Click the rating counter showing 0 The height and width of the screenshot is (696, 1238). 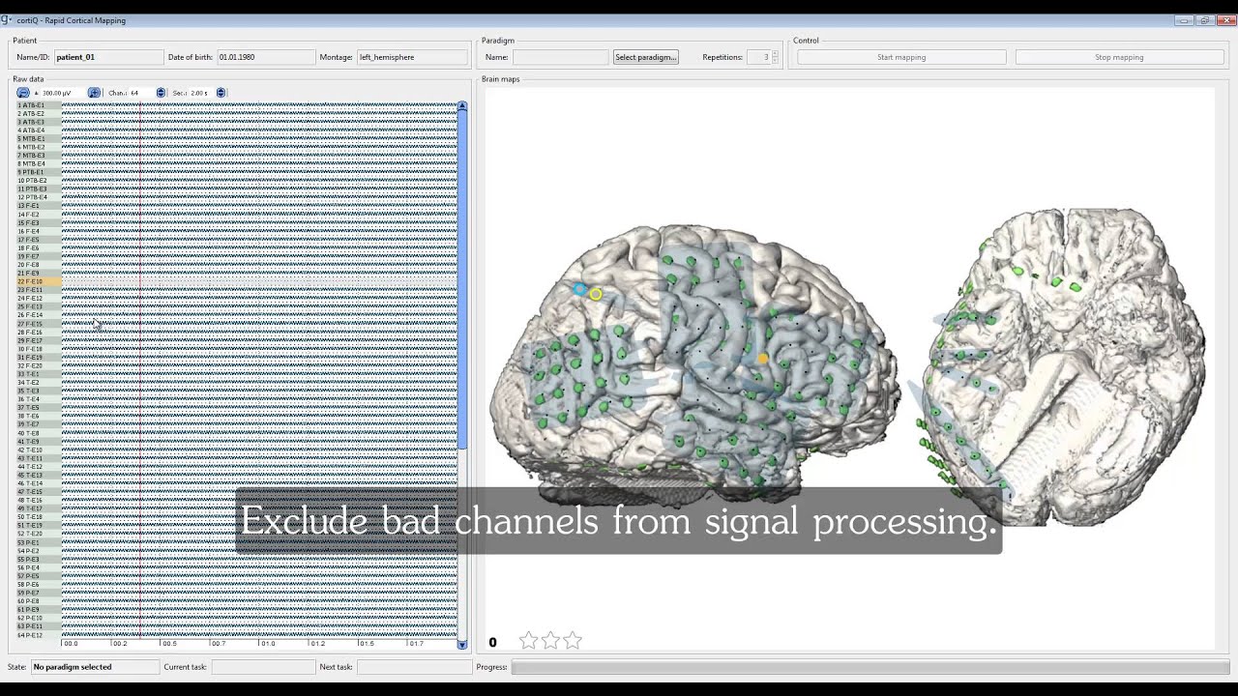492,642
